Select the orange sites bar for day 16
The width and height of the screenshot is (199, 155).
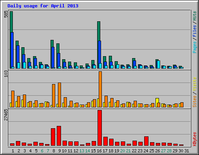click(x=100, y=89)
